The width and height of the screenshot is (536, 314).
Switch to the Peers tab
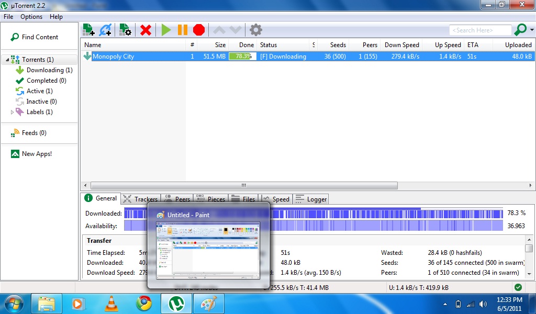click(177, 199)
